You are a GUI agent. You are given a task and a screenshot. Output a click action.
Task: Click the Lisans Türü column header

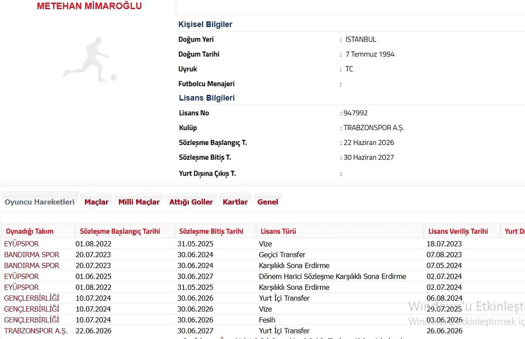tap(278, 231)
